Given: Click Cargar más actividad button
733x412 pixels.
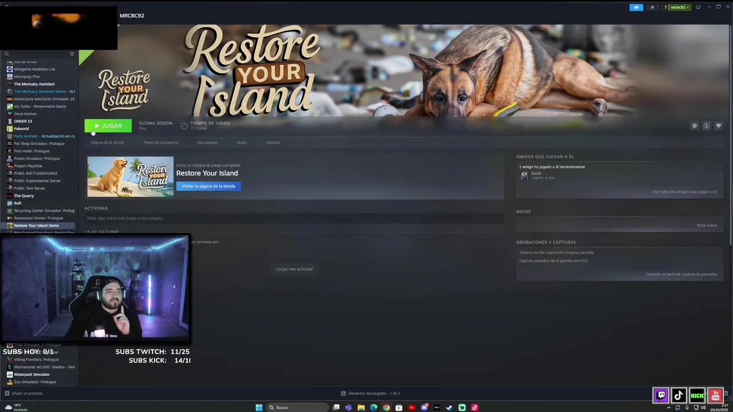Looking at the screenshot, I should point(294,269).
